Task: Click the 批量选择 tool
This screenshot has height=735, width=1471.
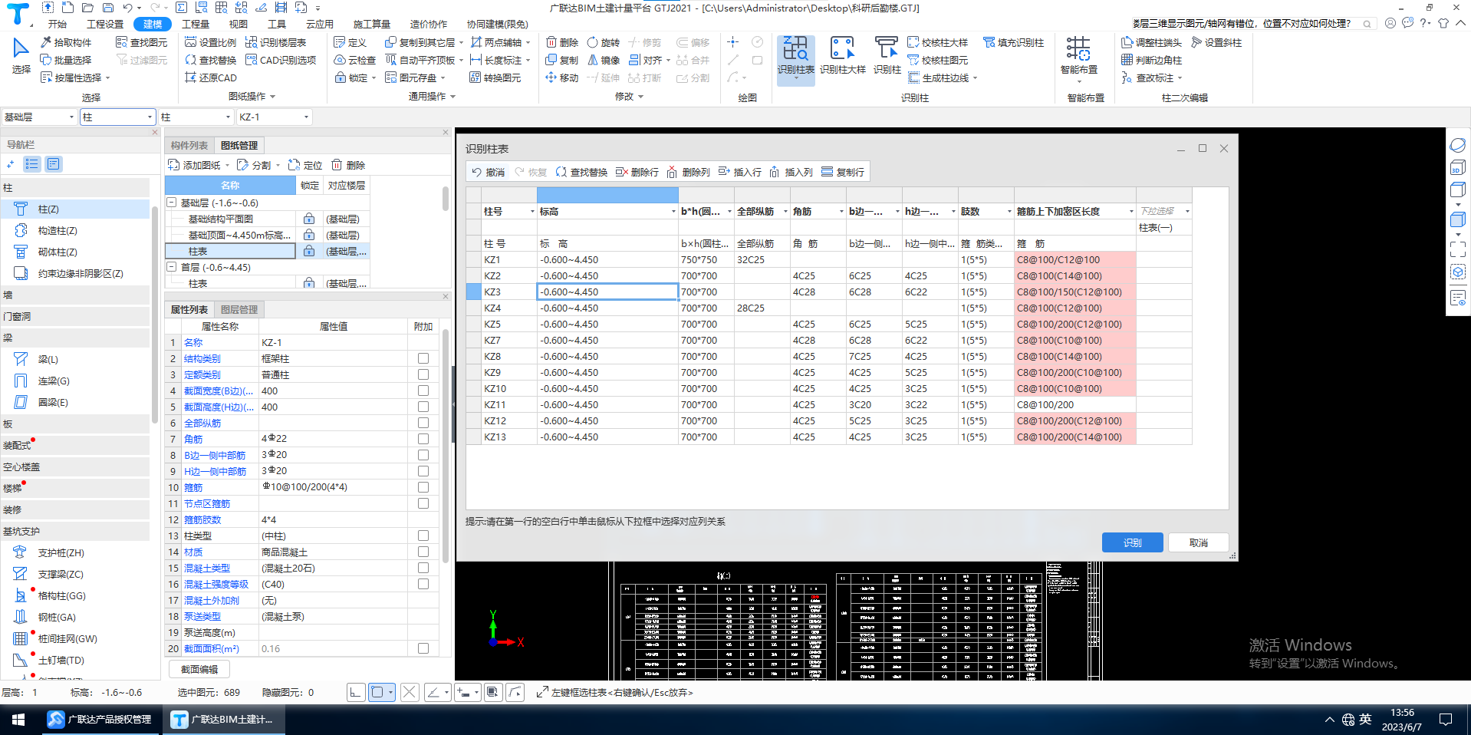Action: [66, 60]
